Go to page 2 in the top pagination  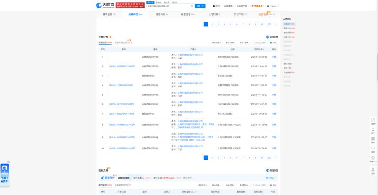[212, 24]
